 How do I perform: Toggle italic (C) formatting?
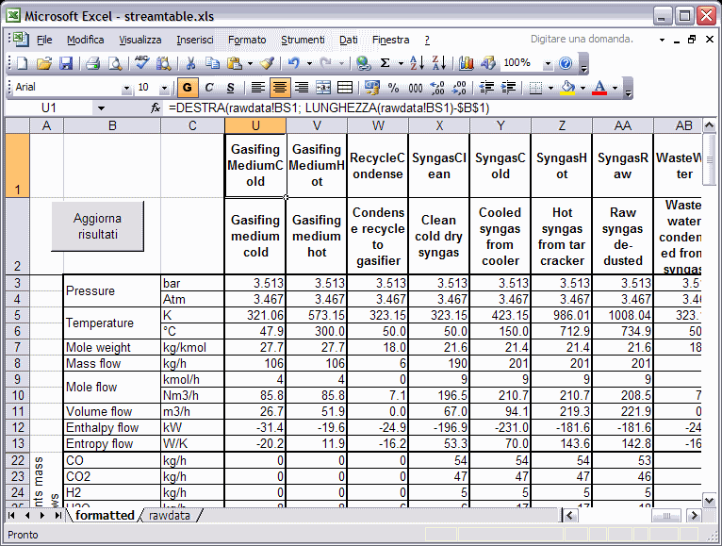point(208,88)
